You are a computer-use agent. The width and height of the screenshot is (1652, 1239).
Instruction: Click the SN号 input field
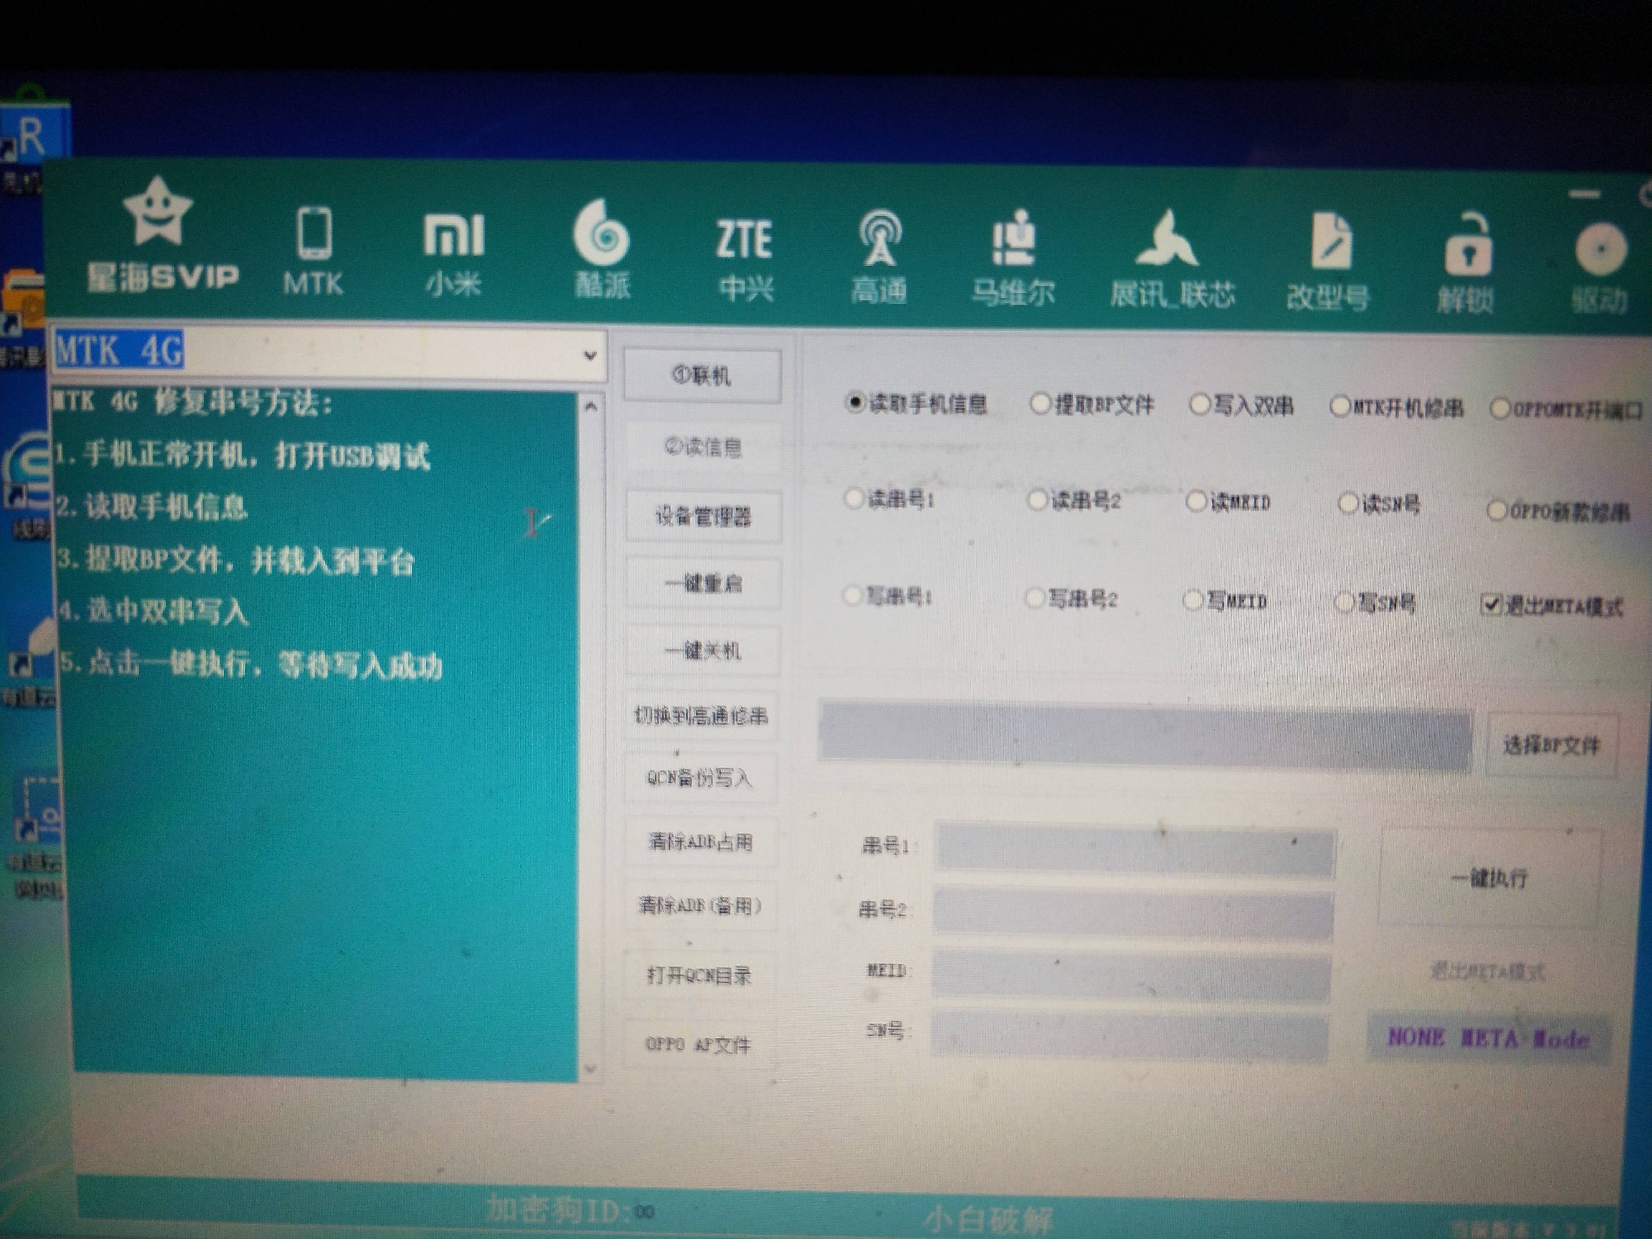[1129, 1035]
